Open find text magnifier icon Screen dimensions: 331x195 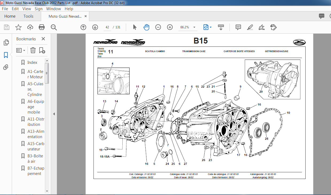point(54,27)
